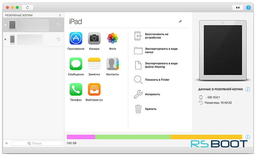Click history icon on iPad backup row

point(58,25)
